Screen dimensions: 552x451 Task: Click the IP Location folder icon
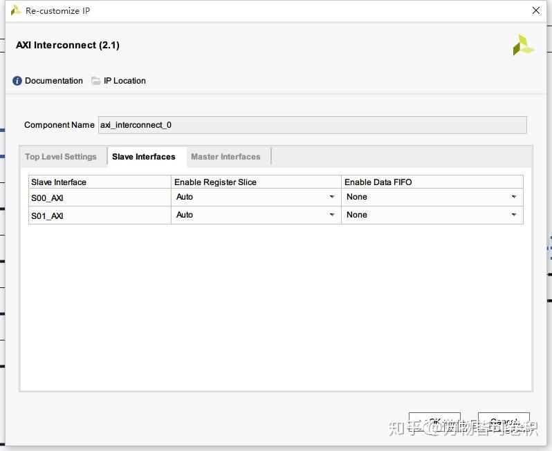click(x=95, y=81)
